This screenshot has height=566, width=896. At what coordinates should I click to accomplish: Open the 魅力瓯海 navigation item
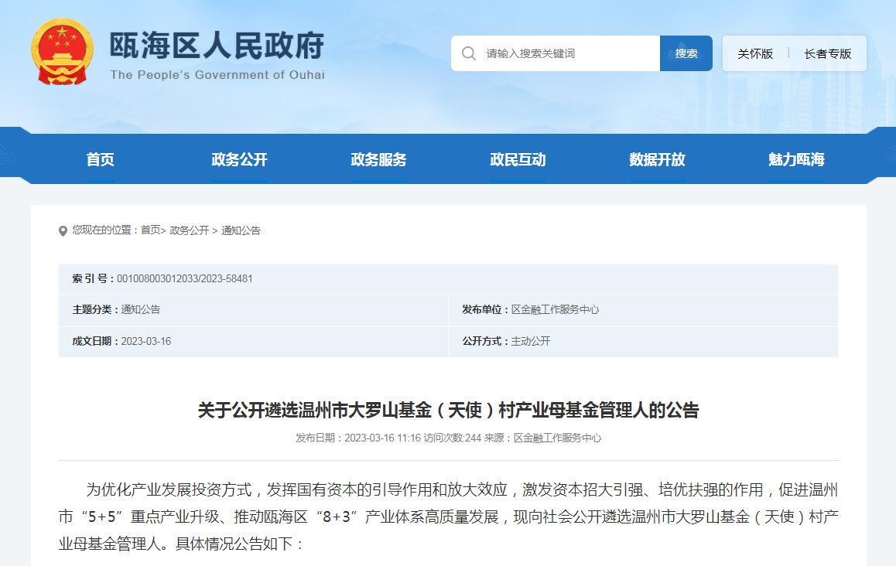[797, 159]
